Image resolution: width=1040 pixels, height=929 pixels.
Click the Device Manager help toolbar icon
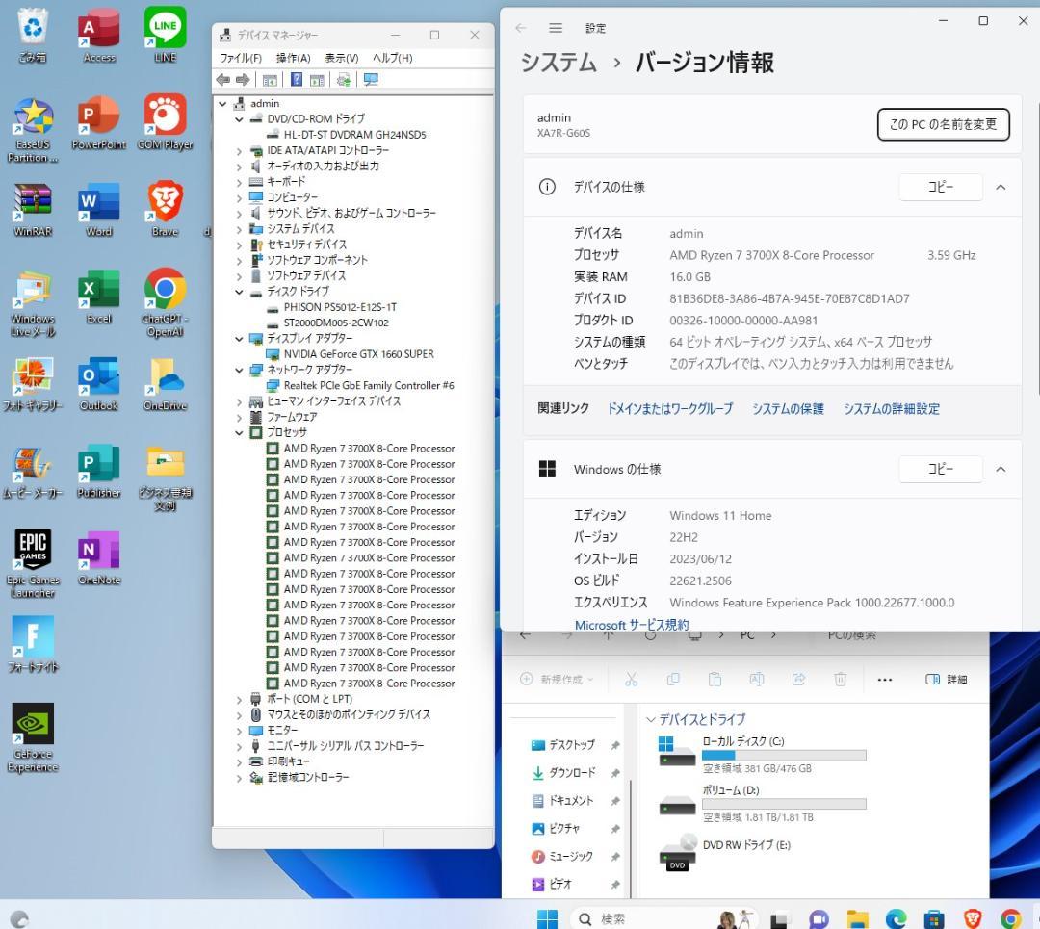(x=297, y=80)
